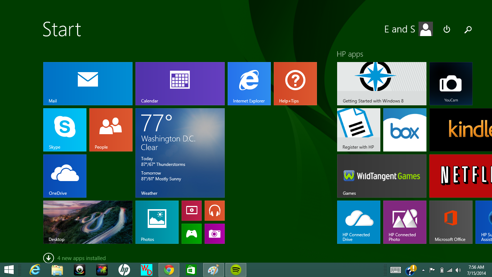Open the touch keyboard from taskbar
Image resolution: width=492 pixels, height=277 pixels.
[396, 270]
